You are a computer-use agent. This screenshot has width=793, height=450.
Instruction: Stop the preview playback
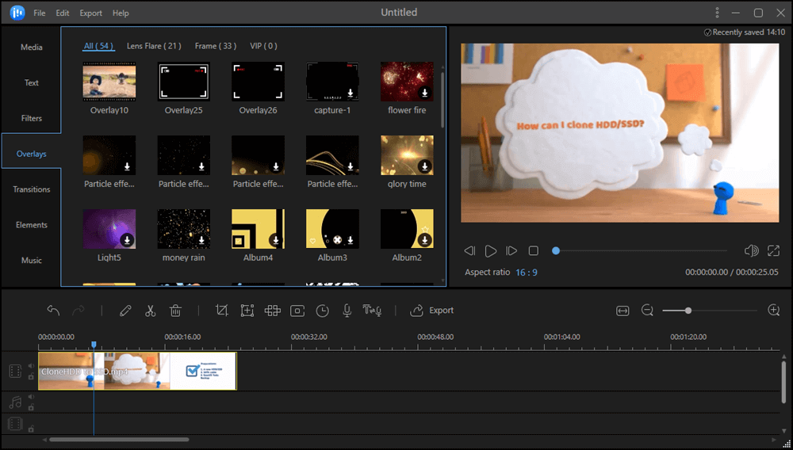tap(533, 250)
